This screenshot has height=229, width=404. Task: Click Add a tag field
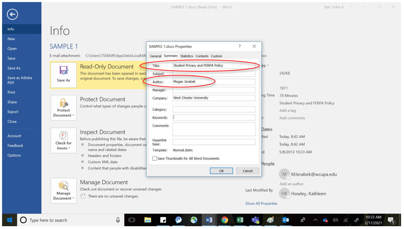[x=287, y=110]
